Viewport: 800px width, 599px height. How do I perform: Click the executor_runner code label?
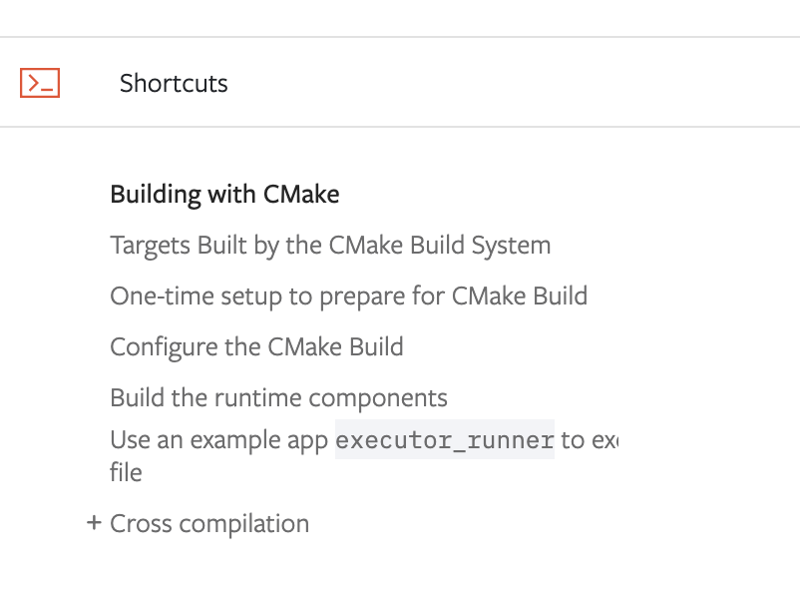pos(445,439)
